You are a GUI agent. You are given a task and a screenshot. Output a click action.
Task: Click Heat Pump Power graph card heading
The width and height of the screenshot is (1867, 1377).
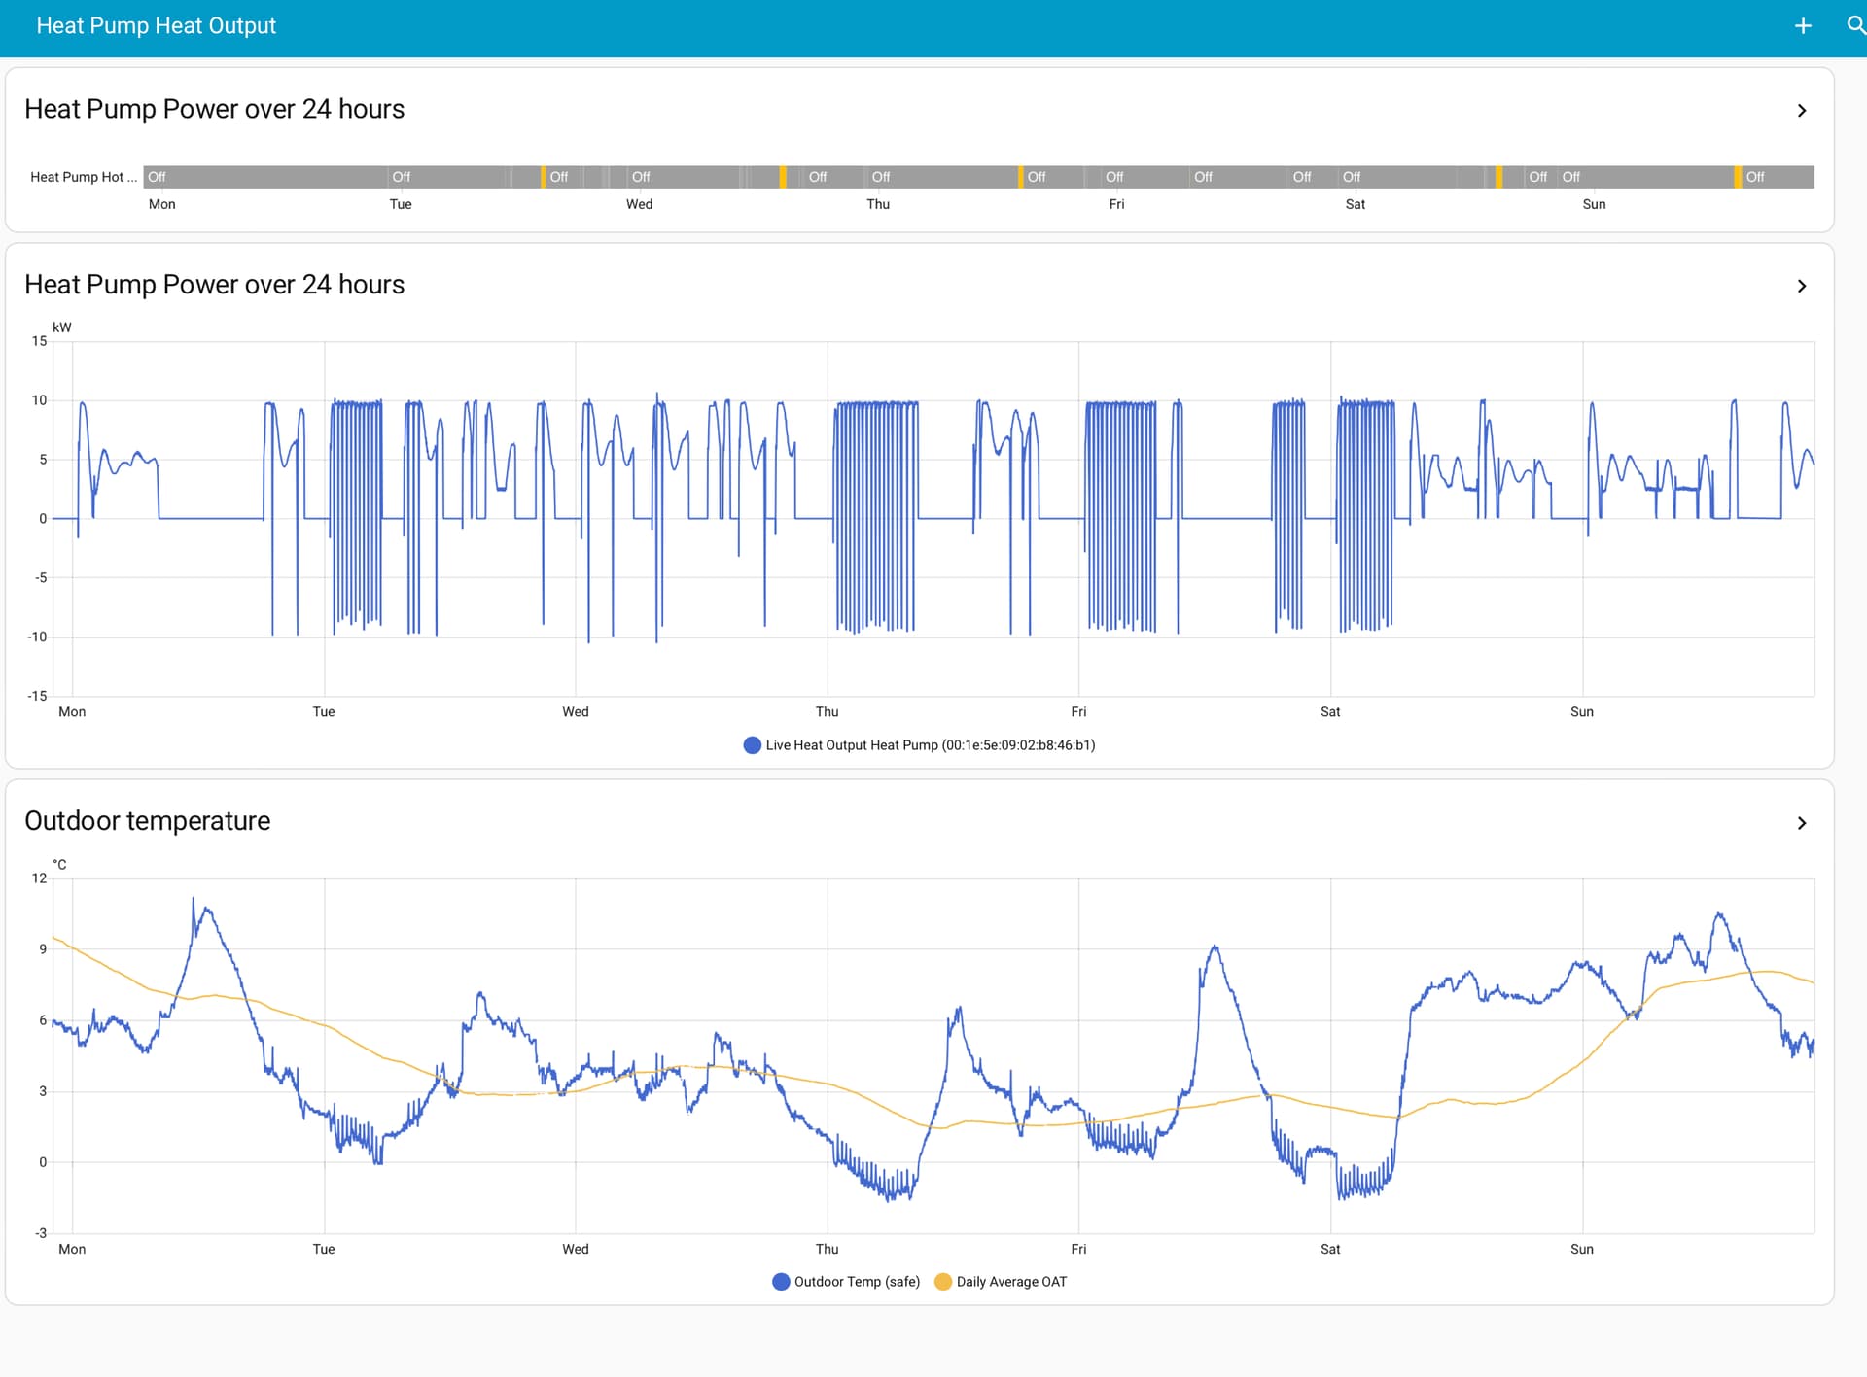[214, 285]
